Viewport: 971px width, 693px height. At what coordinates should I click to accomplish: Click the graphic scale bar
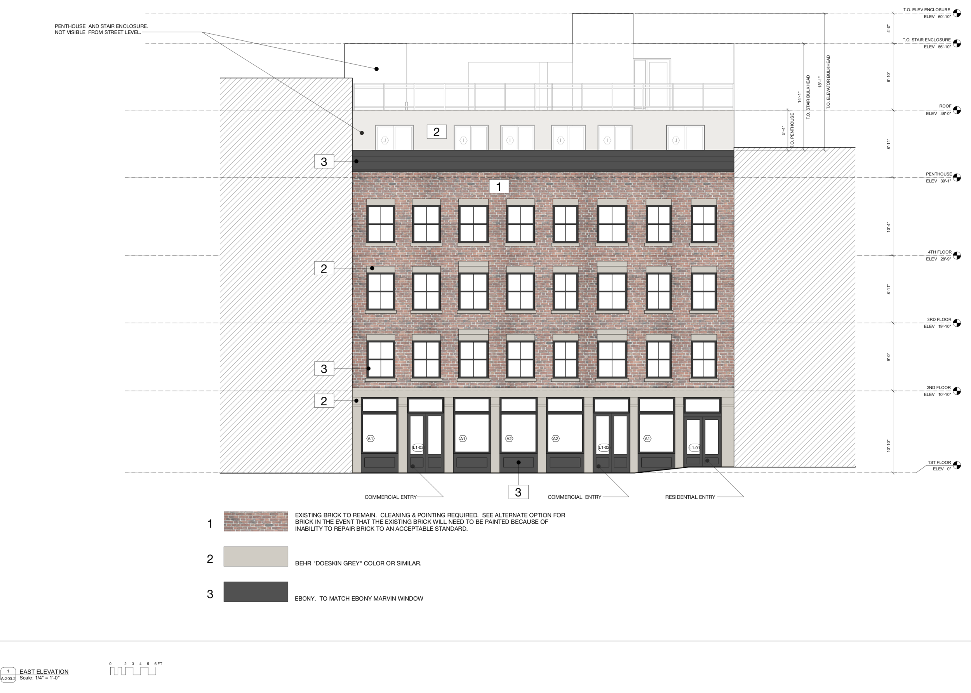[x=133, y=671]
